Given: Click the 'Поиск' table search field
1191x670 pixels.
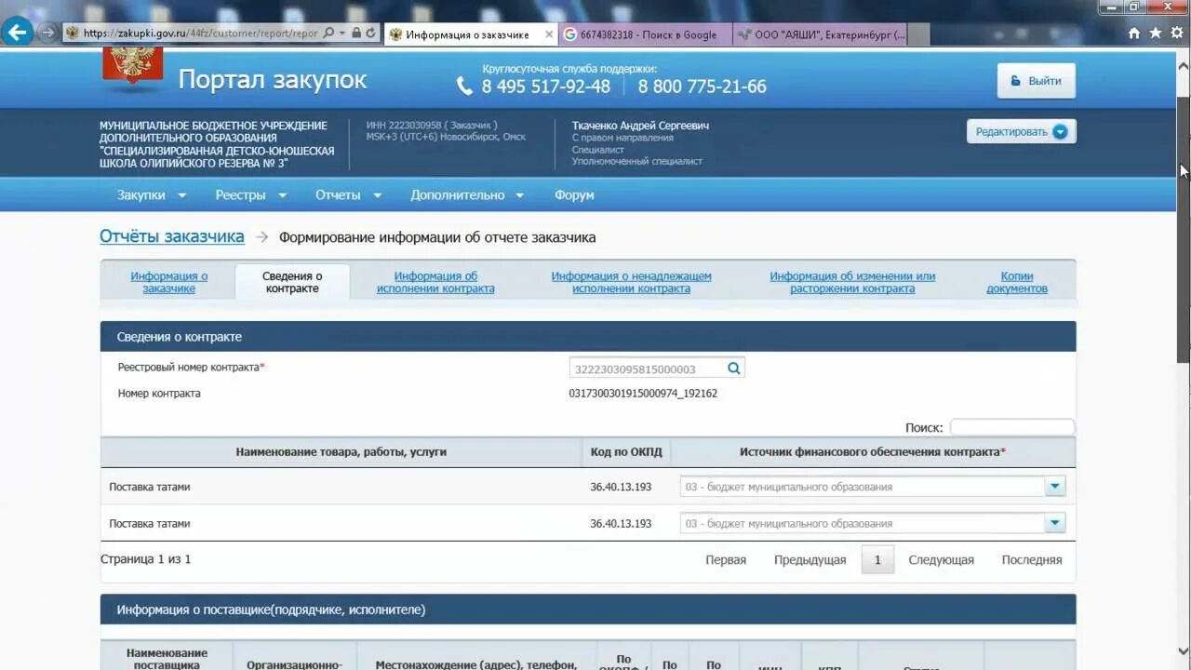Looking at the screenshot, I should [1012, 427].
